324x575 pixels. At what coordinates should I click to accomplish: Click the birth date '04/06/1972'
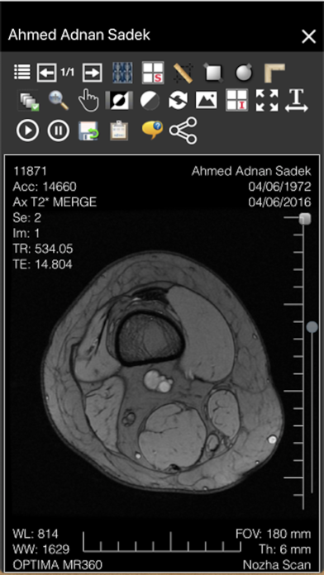point(279,187)
